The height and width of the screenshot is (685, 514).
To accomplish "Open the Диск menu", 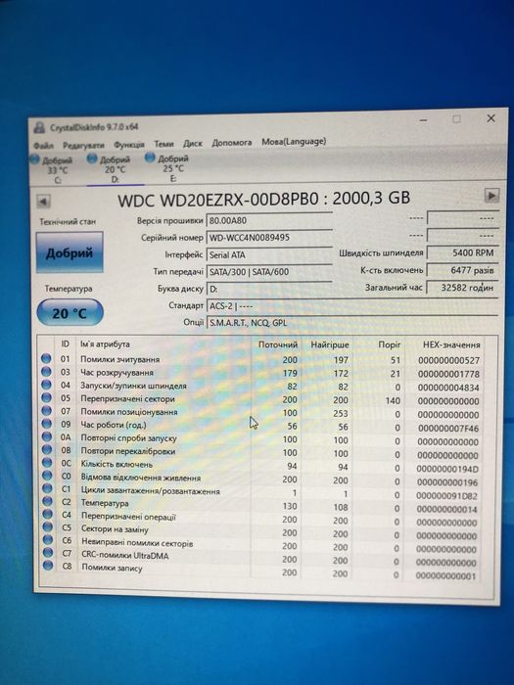I will (x=193, y=143).
